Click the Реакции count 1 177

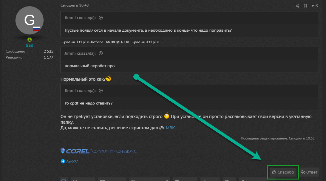(x=48, y=57)
